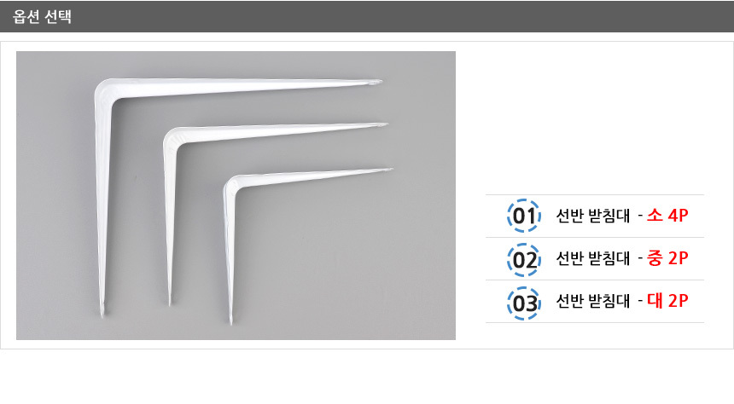Click the pointed right tip of largest bracket

tap(377, 82)
